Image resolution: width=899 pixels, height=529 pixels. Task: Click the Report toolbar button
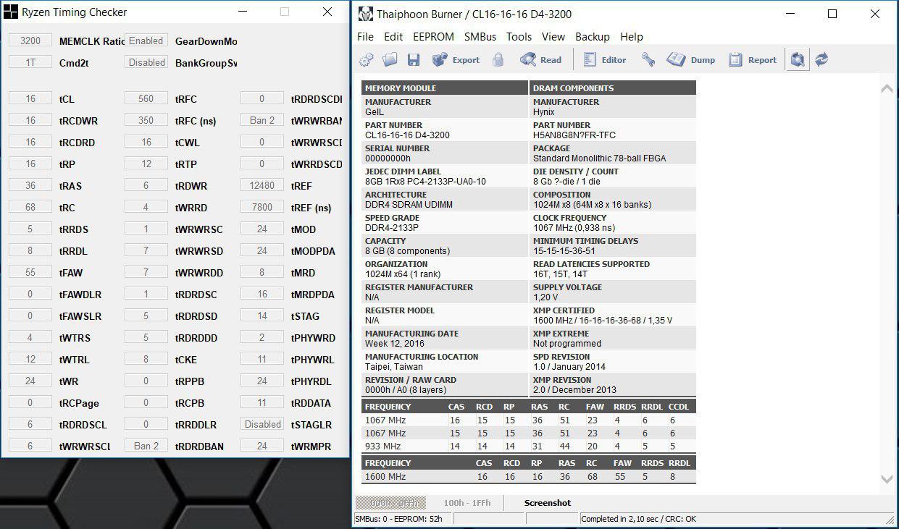pos(753,60)
